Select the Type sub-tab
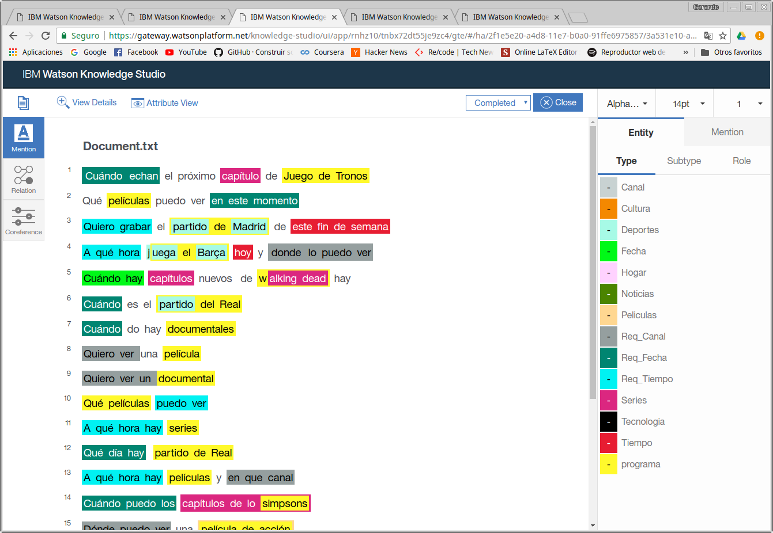Screen dimensions: 773x533 click(627, 161)
